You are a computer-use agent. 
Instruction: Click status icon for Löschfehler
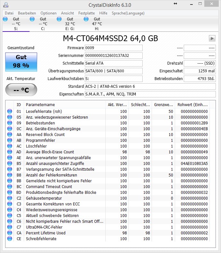point(10,146)
